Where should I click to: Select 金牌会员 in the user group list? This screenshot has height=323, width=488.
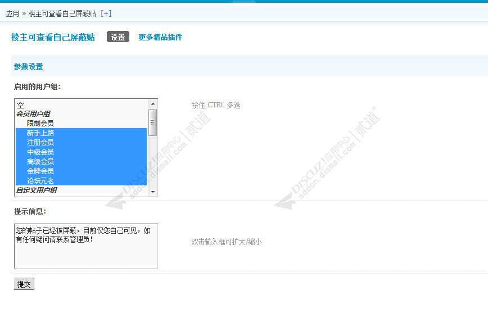point(81,171)
